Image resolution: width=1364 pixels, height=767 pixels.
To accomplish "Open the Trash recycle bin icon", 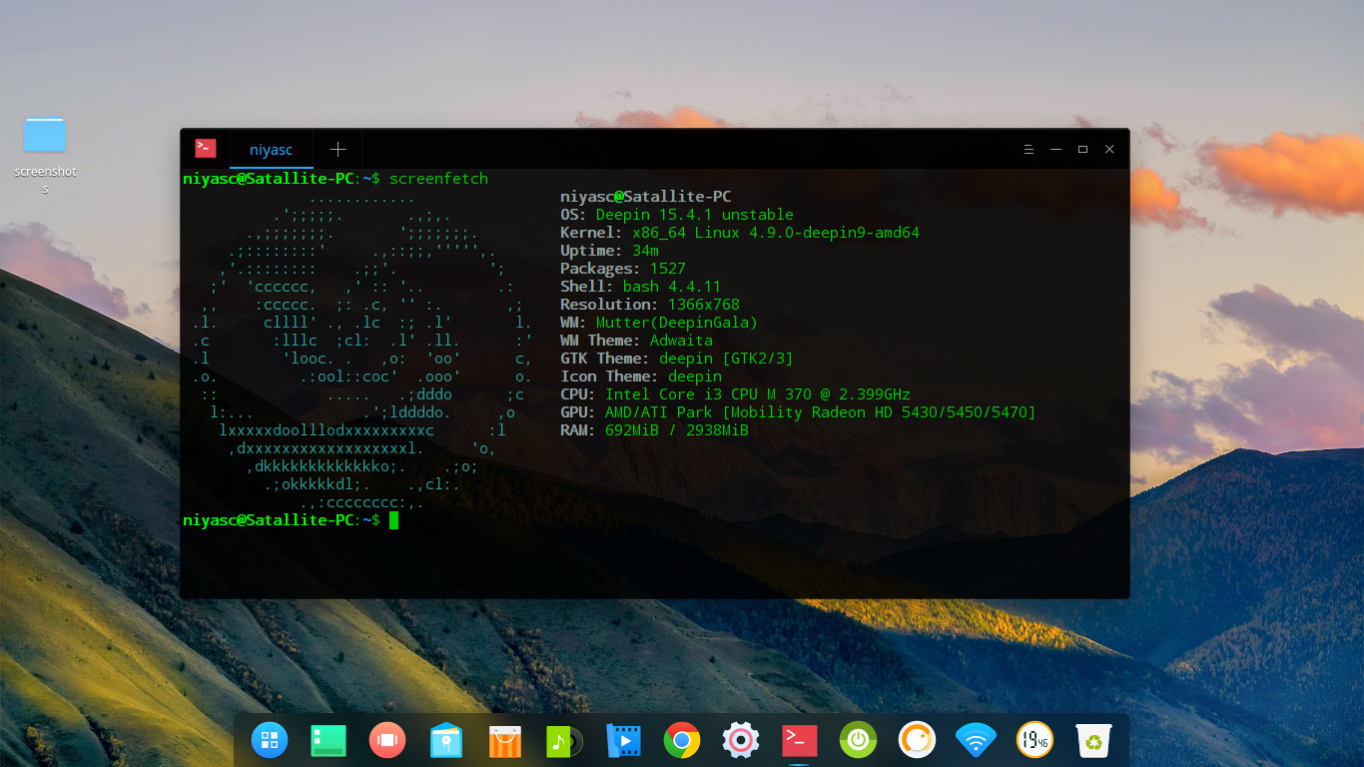I will [1093, 740].
